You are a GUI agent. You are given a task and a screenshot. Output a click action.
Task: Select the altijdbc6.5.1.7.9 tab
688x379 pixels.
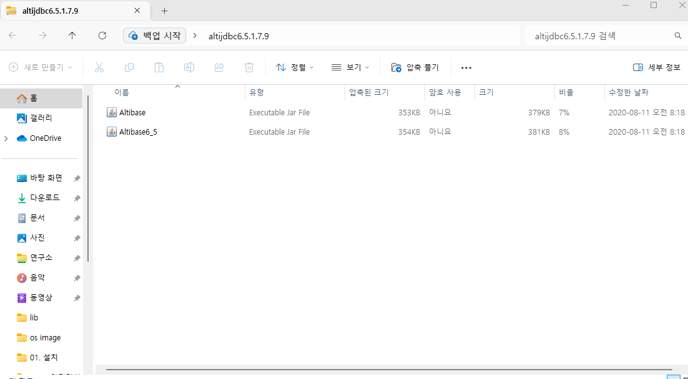(x=74, y=11)
